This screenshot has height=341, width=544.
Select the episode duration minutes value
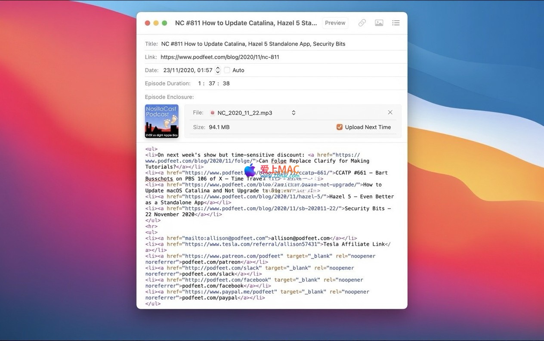(212, 84)
